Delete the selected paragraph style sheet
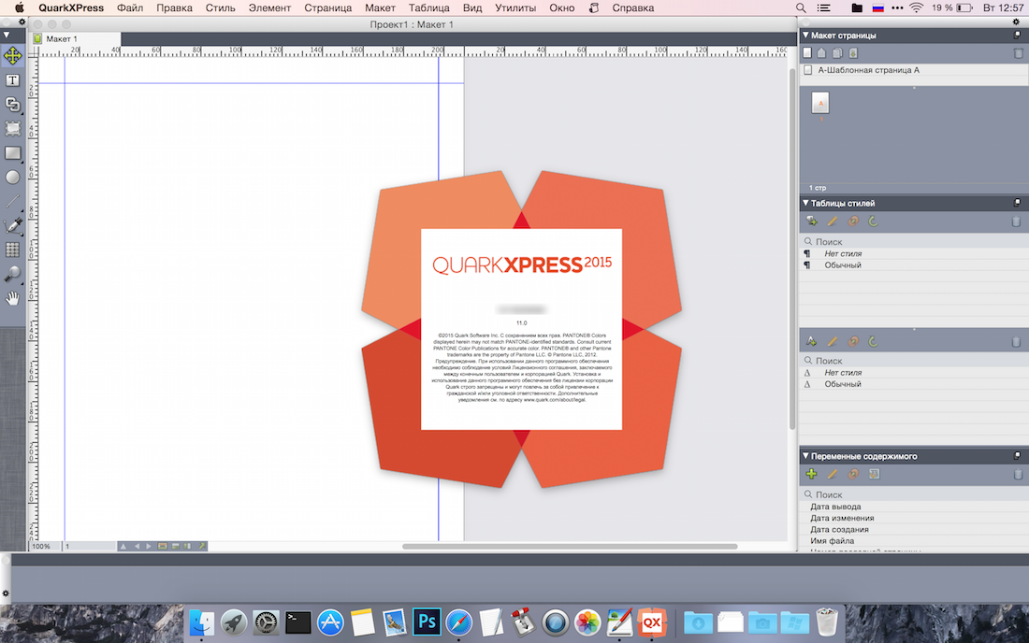This screenshot has width=1029, height=643. pyautogui.click(x=1016, y=221)
